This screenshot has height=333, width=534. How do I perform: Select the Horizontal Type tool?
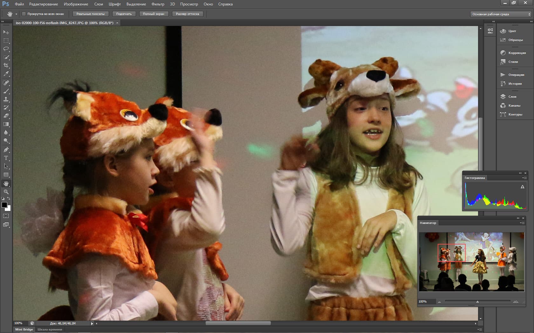(x=6, y=158)
